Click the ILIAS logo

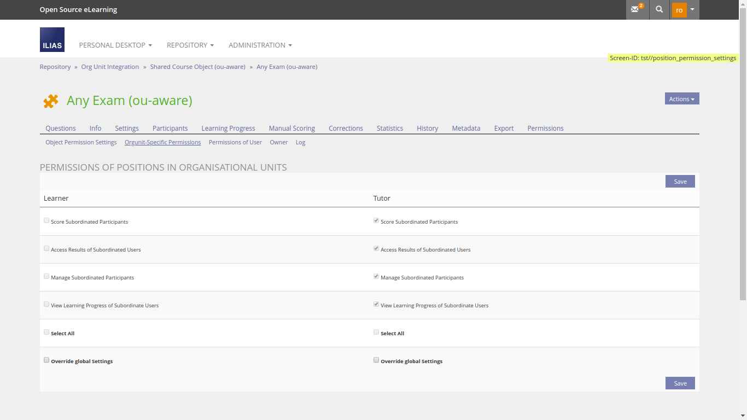click(52, 40)
